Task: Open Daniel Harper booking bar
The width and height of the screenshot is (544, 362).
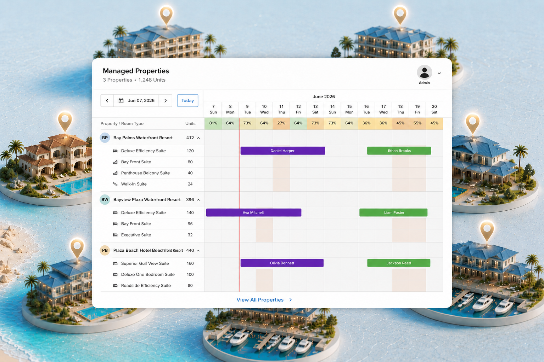Action: coord(283,151)
